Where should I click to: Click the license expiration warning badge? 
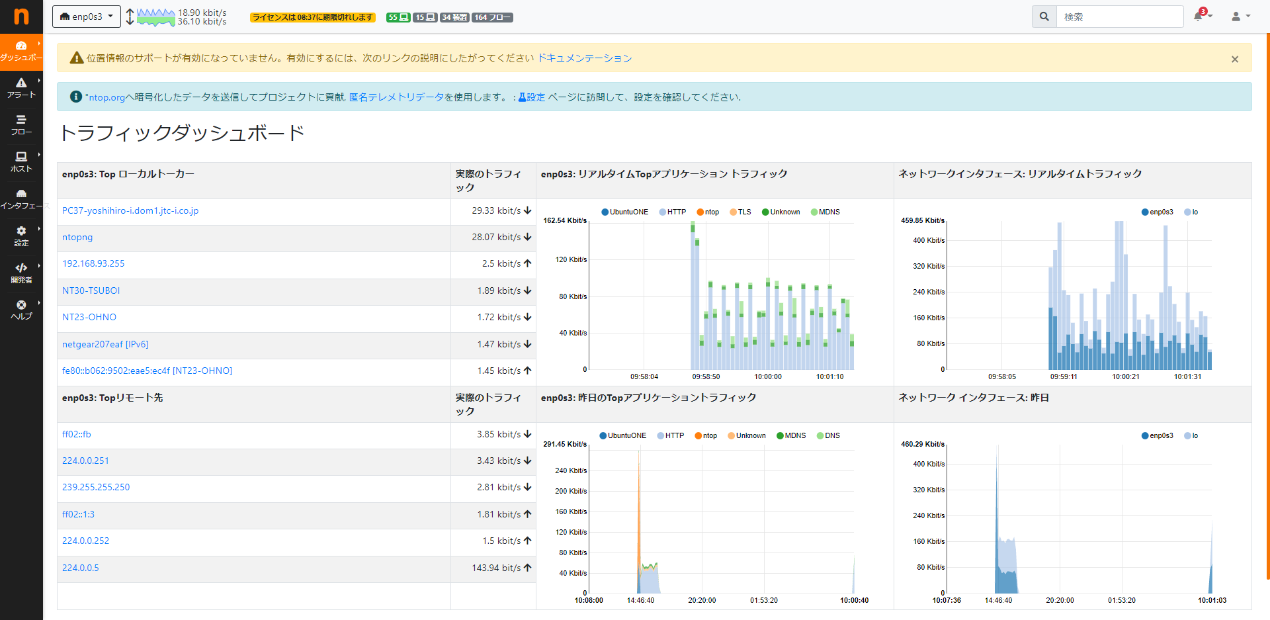(x=313, y=17)
